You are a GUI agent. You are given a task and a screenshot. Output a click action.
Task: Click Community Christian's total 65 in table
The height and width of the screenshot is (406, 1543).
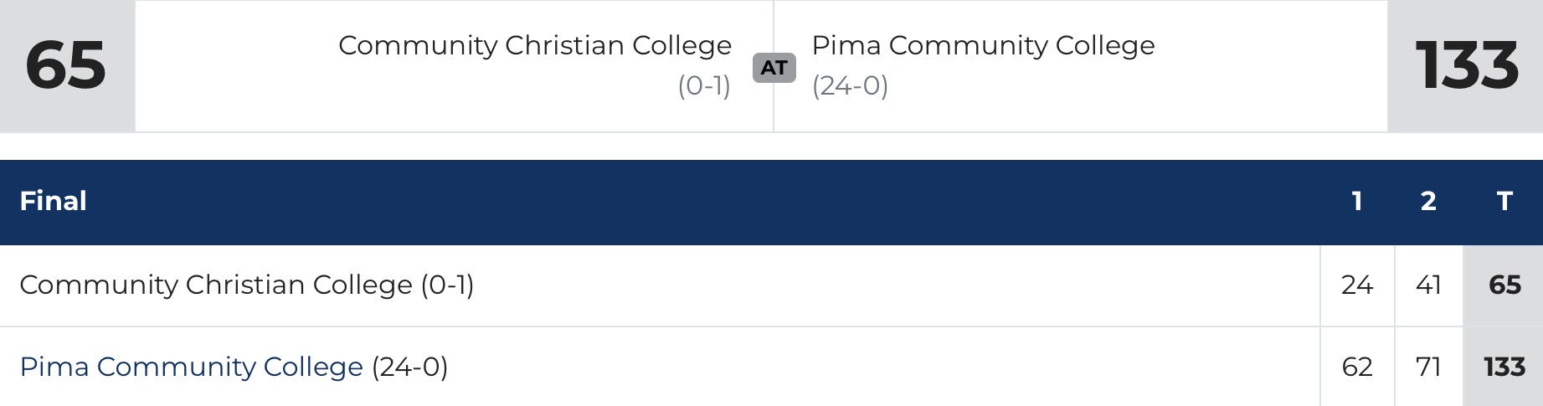pyautogui.click(x=1504, y=285)
